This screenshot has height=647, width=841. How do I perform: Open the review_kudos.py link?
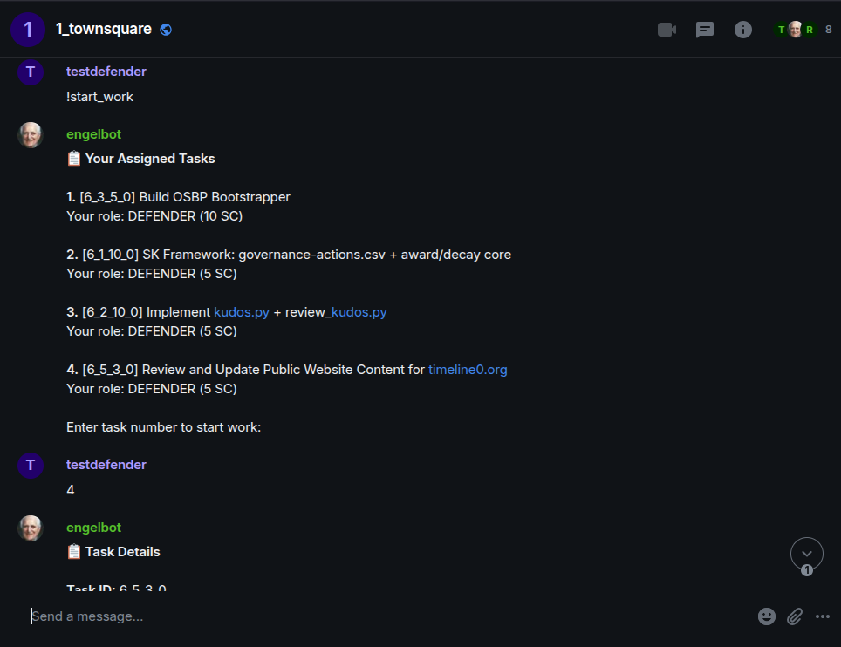[358, 312]
